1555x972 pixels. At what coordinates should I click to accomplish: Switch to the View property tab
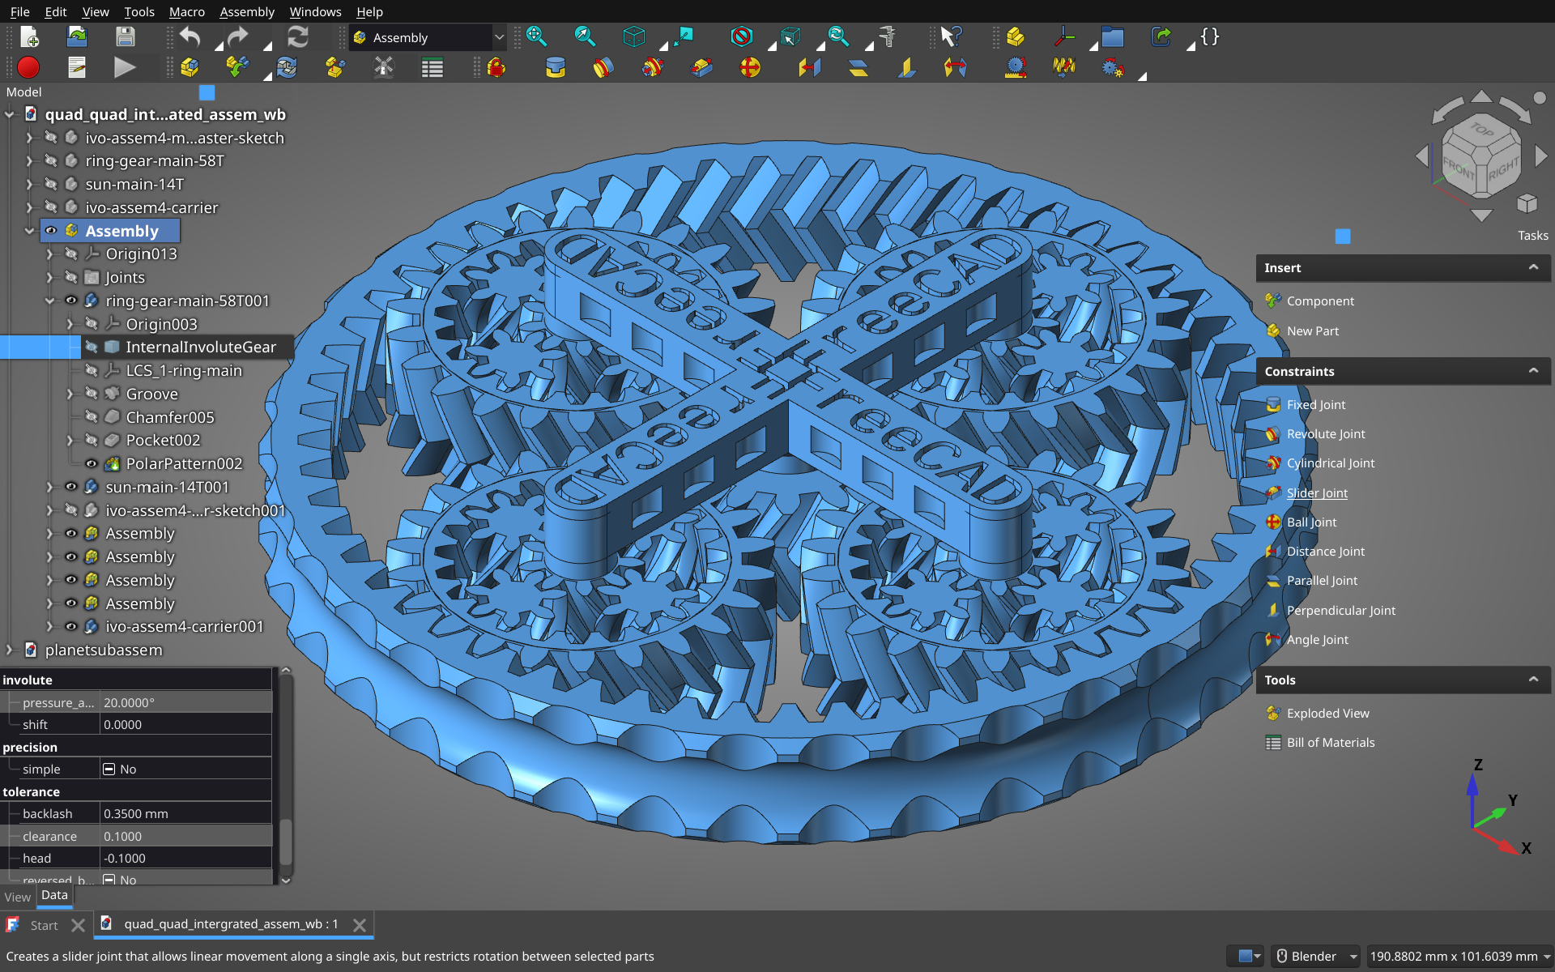coord(17,897)
